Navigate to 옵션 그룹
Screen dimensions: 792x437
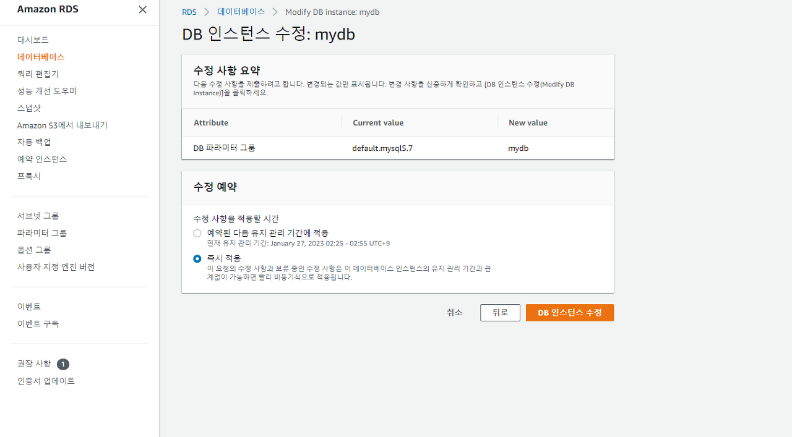tap(34, 250)
